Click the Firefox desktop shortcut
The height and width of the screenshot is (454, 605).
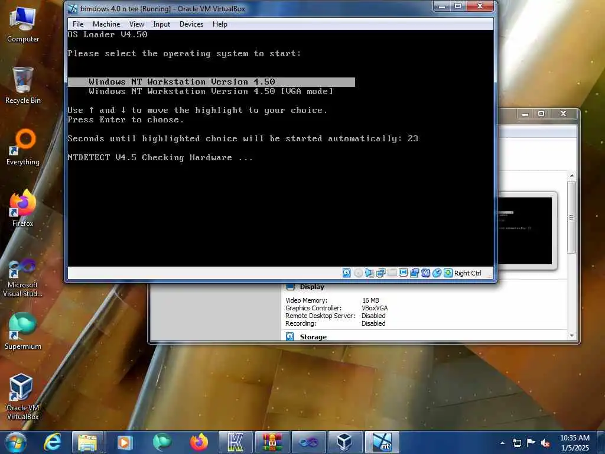pyautogui.click(x=23, y=209)
